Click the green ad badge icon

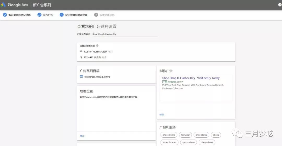point(164,82)
